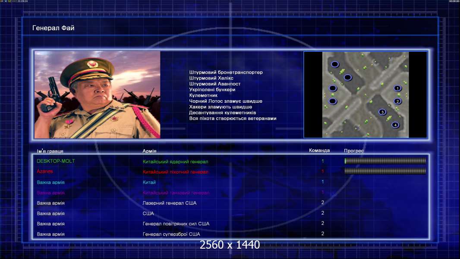This screenshot has height=259, width=460.
Task: Click 'Штурмовий Аванпост' ability line
Action: point(215,84)
